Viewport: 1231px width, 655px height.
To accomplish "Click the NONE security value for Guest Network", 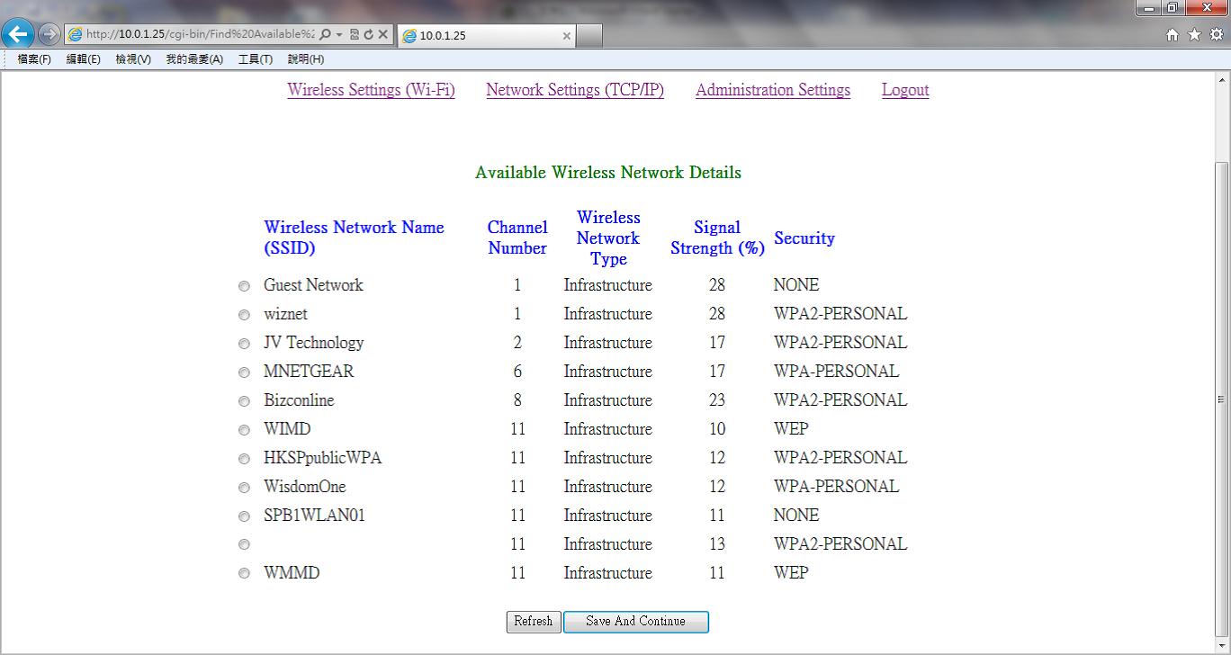I will pos(796,285).
